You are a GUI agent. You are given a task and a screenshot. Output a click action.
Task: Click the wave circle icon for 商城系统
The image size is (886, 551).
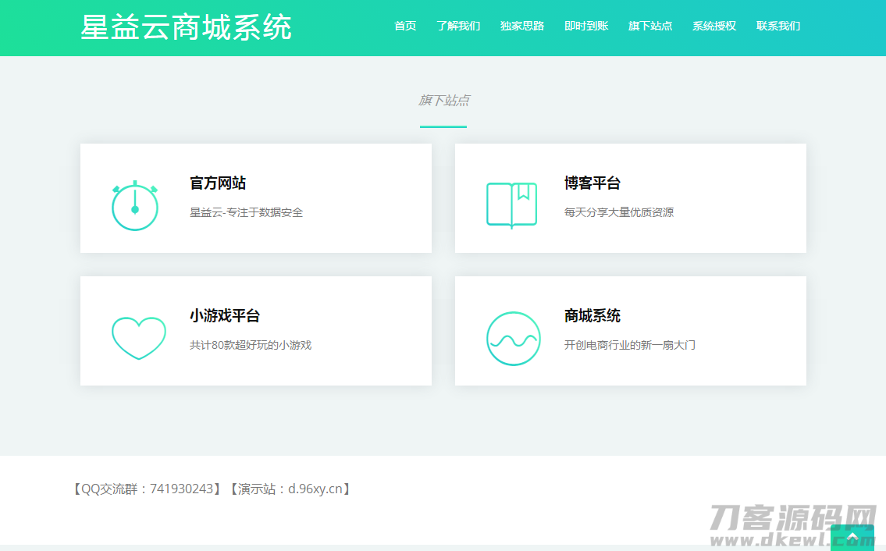coord(513,339)
